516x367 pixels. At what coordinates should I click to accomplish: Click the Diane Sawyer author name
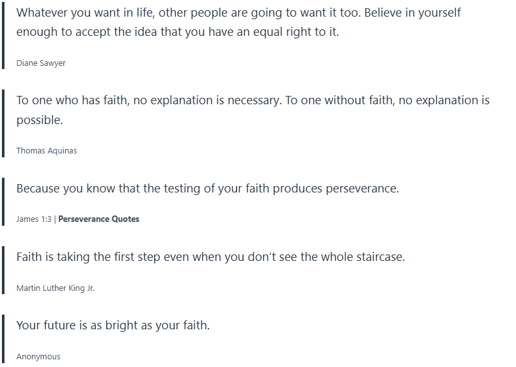[x=41, y=63]
